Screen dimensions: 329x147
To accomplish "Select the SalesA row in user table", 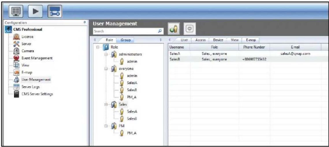I will click(x=248, y=54).
